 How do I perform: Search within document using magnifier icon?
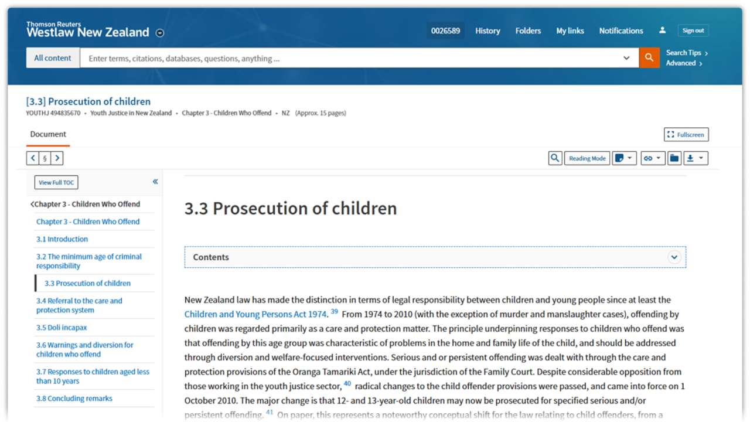(555, 158)
